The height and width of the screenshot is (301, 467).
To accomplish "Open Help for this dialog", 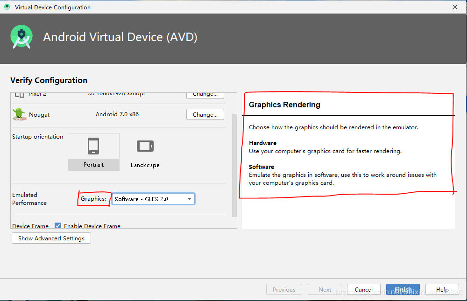I will pyautogui.click(x=442, y=289).
